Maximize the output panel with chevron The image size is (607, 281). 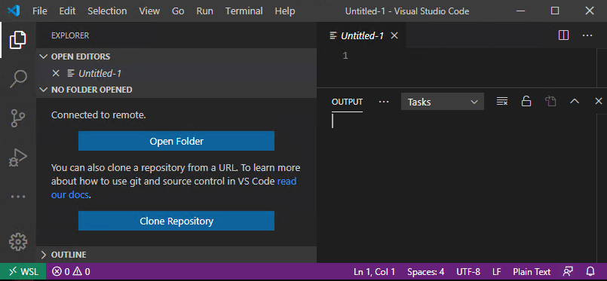click(575, 102)
